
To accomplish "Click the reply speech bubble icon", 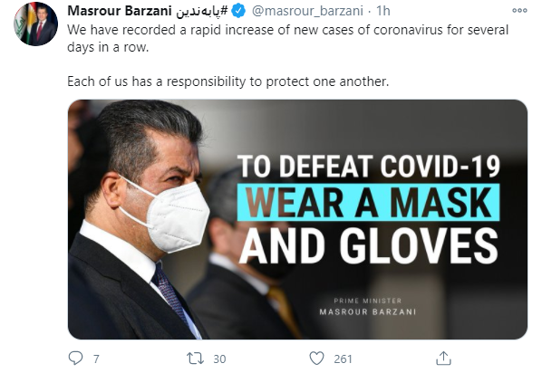I will pyautogui.click(x=76, y=359).
